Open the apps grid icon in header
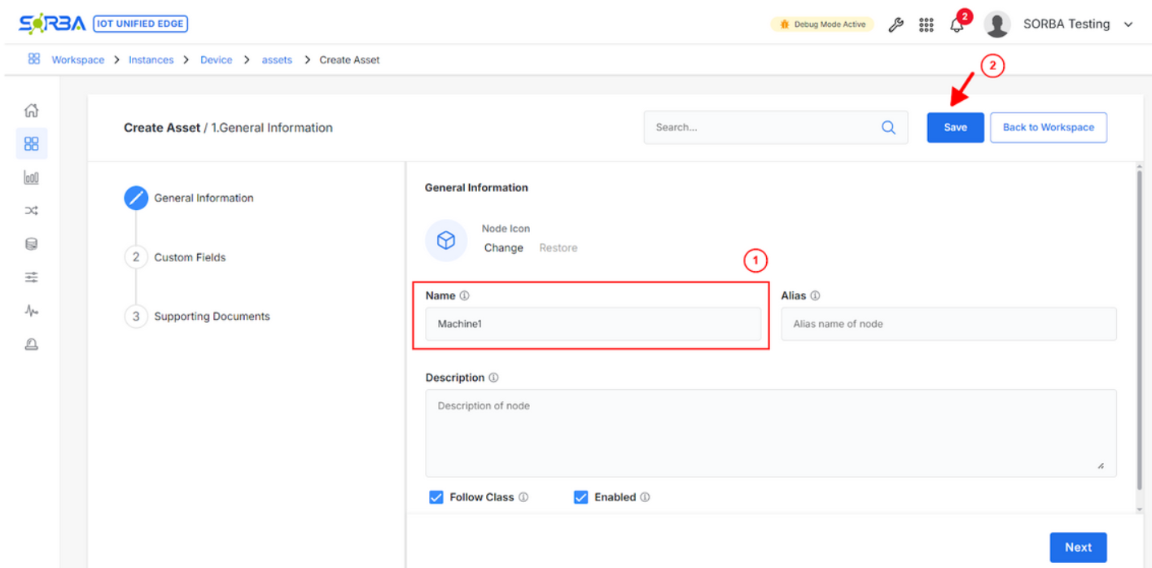Image resolution: width=1152 pixels, height=568 pixels. pos(926,24)
